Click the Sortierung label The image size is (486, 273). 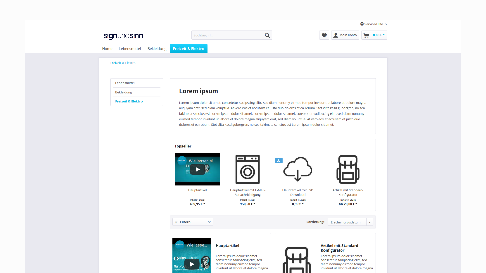coord(315,222)
